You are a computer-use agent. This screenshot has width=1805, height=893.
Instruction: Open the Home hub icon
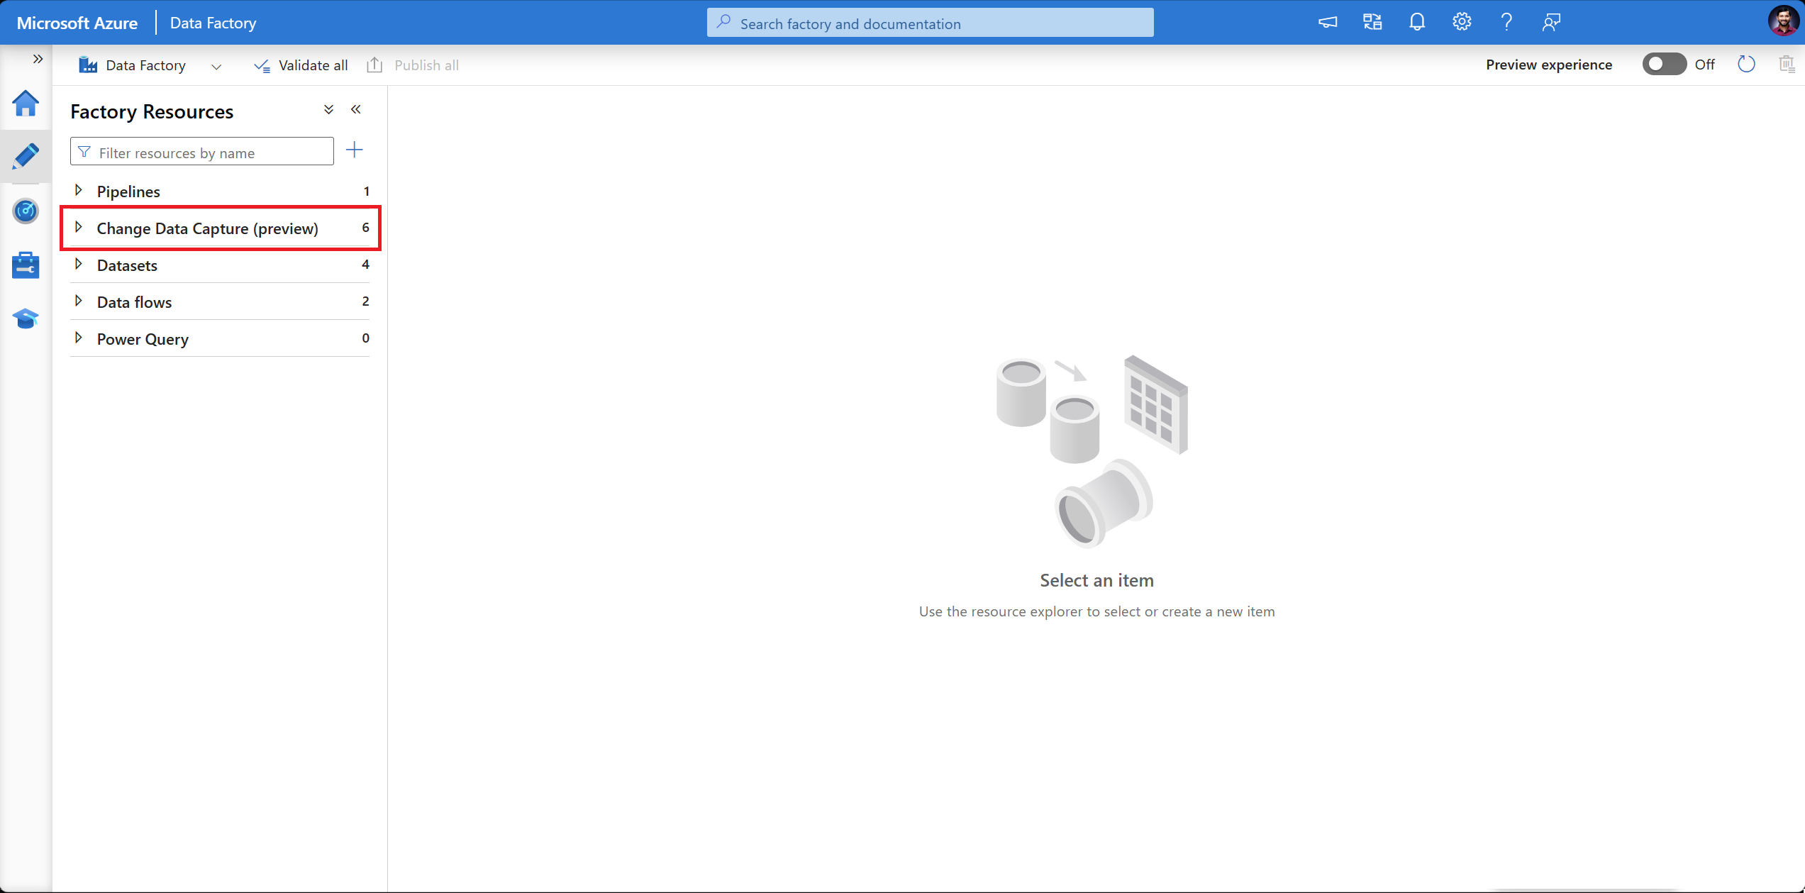click(x=26, y=104)
